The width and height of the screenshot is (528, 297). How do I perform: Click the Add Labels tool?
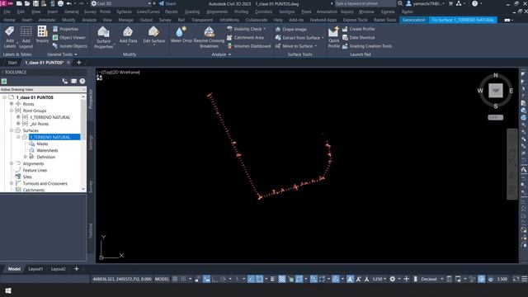(x=9, y=37)
